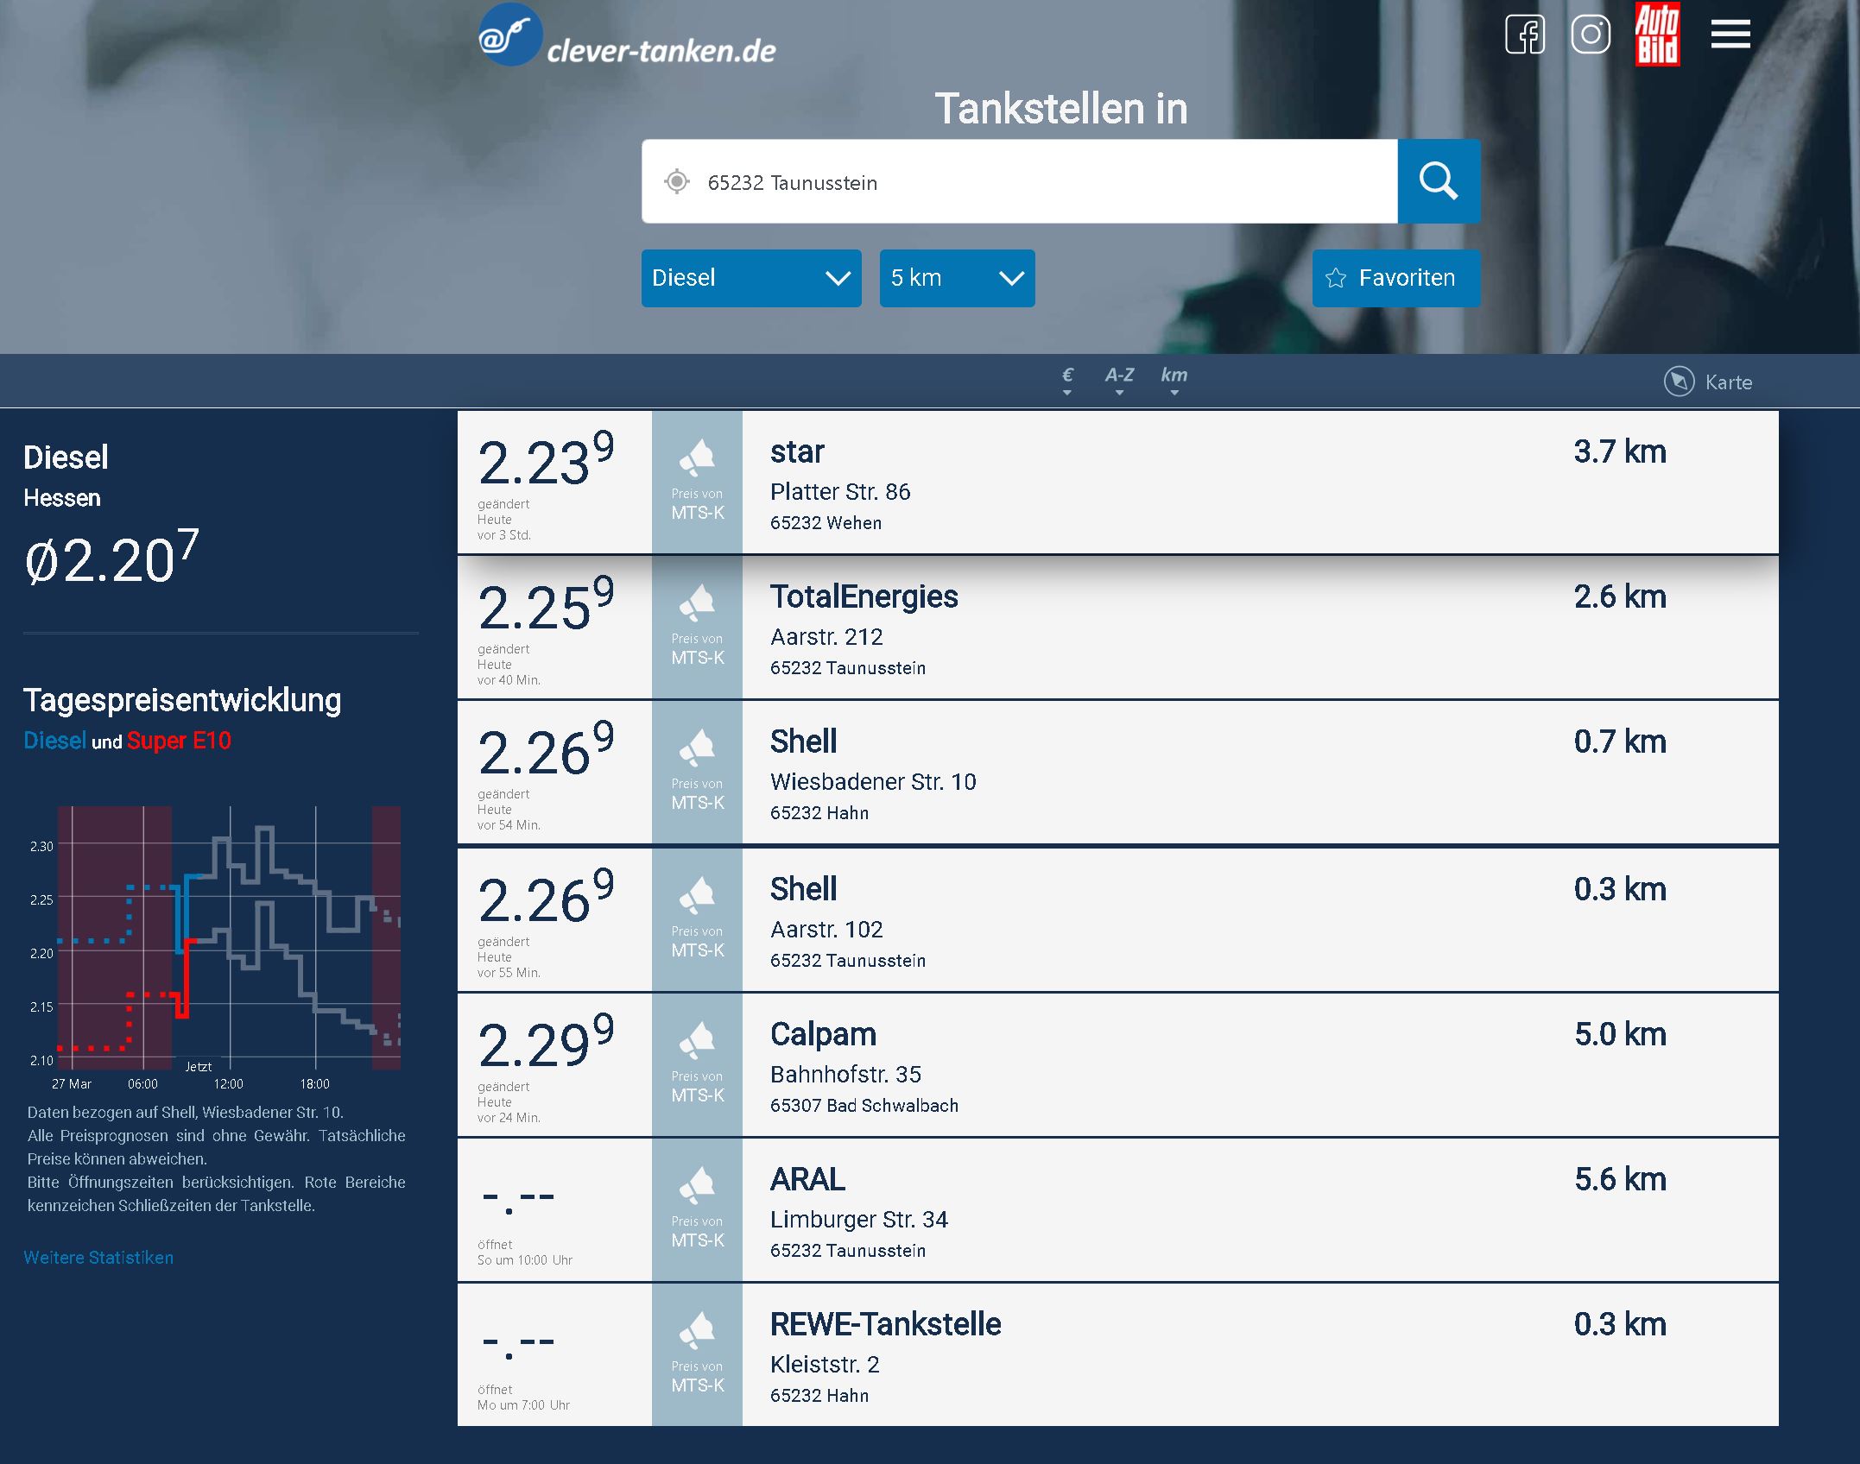Open the 5 km radius dropdown
Screen dimensions: 1860x1464
(957, 278)
